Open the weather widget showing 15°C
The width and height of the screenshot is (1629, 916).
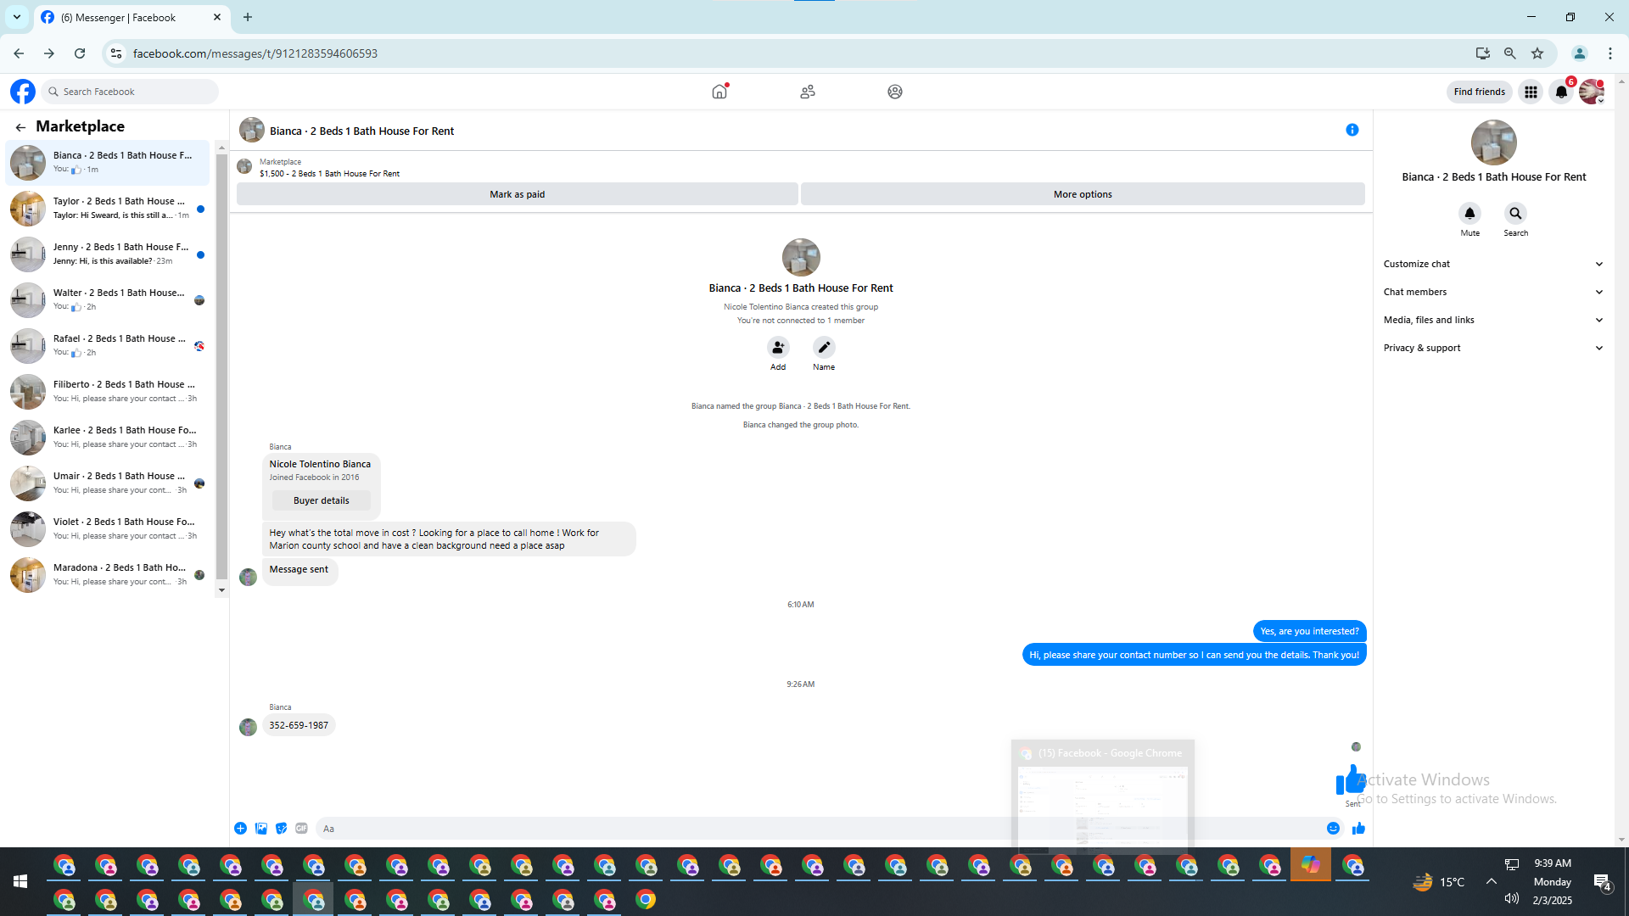point(1439,882)
